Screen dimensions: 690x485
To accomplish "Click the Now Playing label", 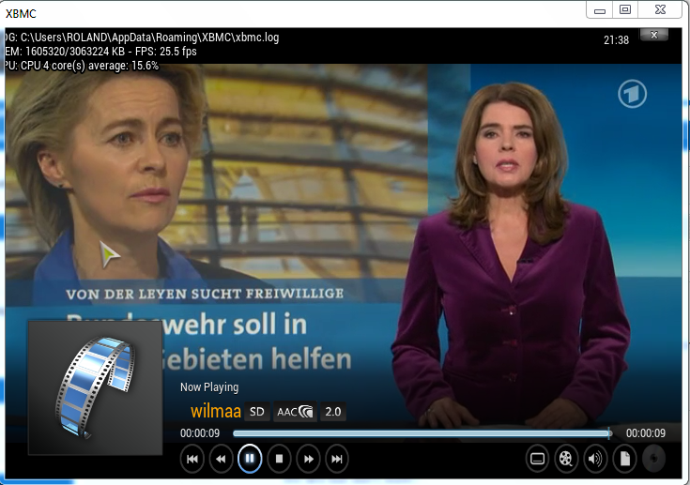I will [x=209, y=387].
